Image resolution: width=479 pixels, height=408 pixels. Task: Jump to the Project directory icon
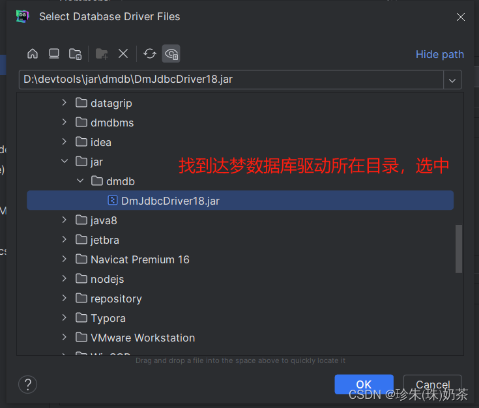pyautogui.click(x=75, y=54)
